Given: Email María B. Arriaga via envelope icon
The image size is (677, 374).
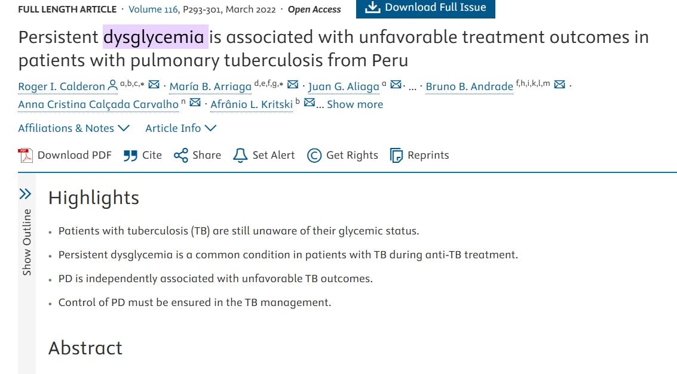Looking at the screenshot, I should [x=293, y=85].
